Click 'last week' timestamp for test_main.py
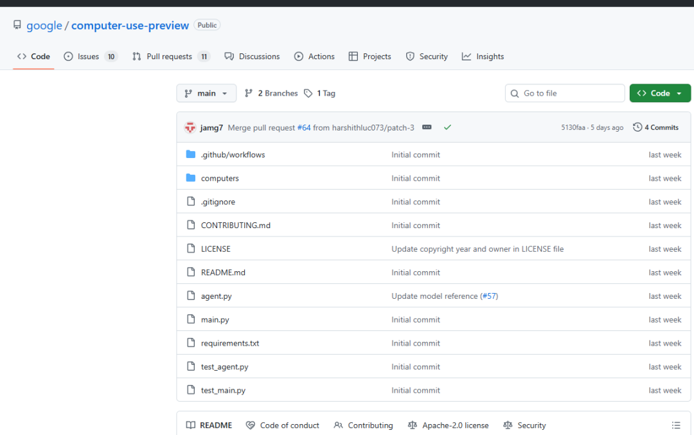The image size is (694, 435). [665, 390]
